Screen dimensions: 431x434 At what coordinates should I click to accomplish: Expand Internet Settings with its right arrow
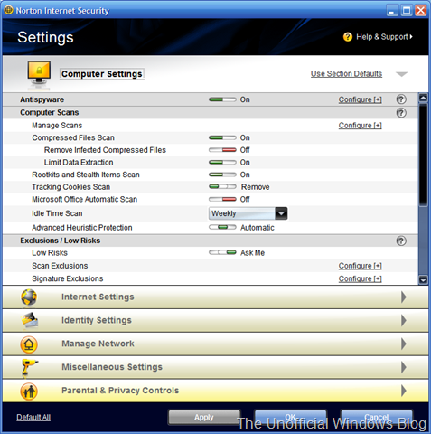[x=404, y=297]
